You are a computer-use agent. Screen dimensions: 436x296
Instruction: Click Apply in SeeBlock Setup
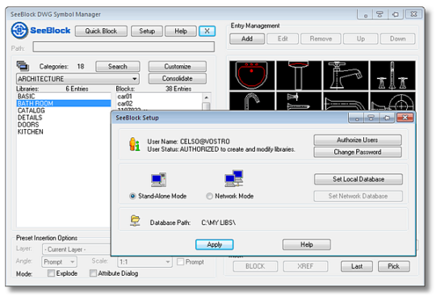(x=215, y=244)
